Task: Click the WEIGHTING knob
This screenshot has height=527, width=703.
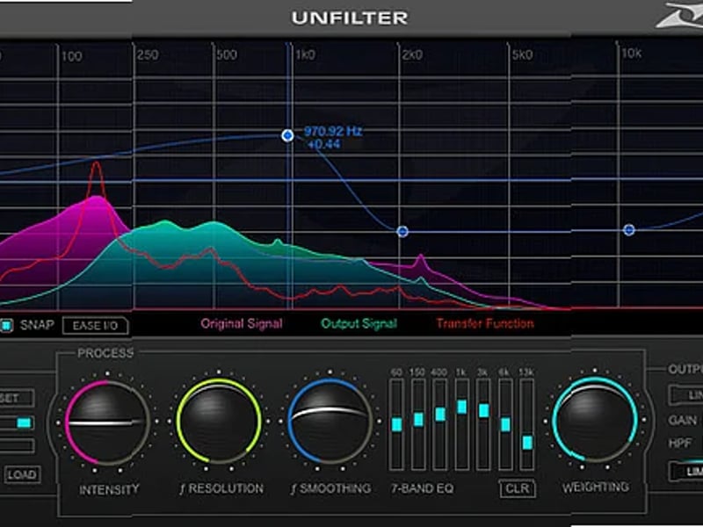Action: [x=598, y=422]
